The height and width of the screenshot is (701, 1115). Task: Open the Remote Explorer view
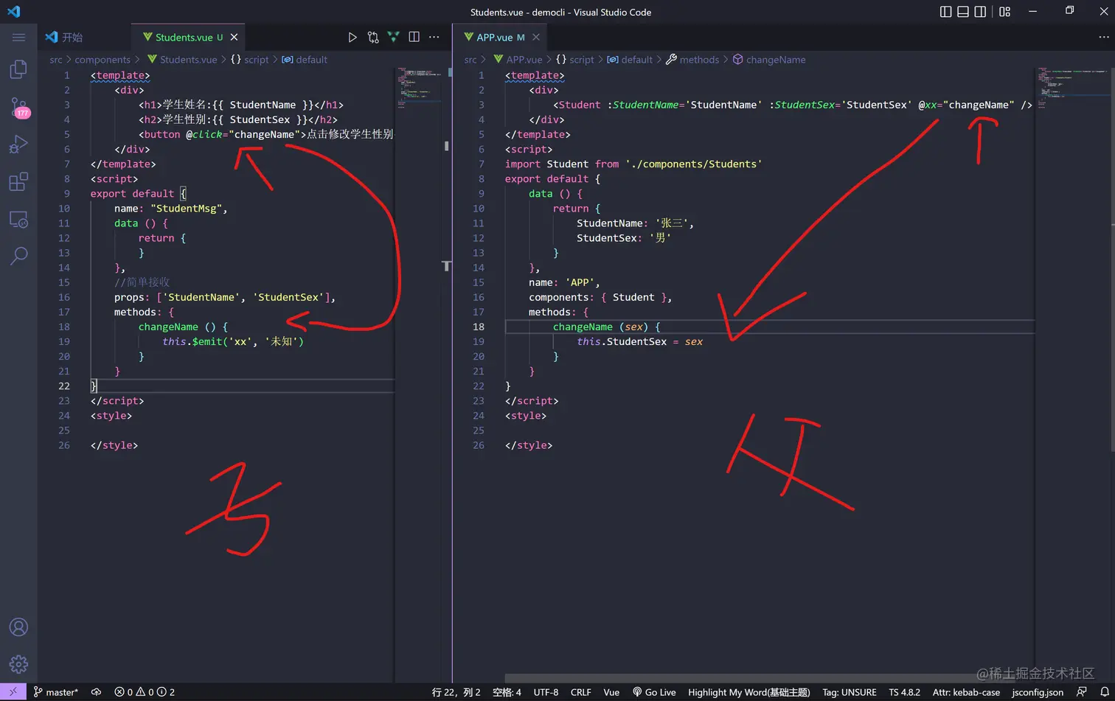pos(18,219)
